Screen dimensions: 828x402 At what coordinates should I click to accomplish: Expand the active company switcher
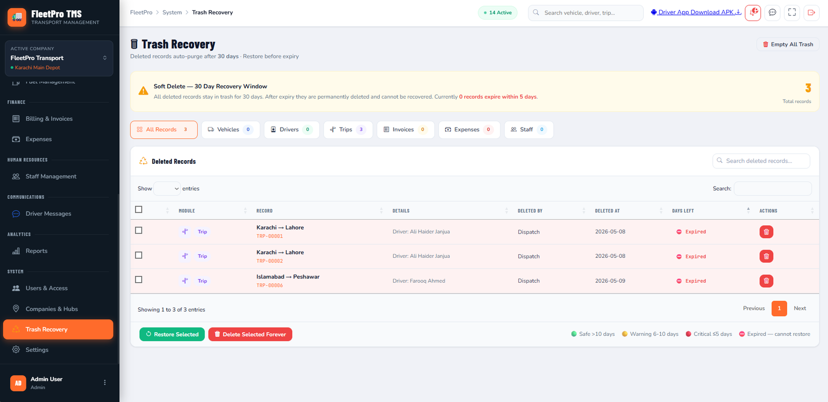(x=58, y=58)
